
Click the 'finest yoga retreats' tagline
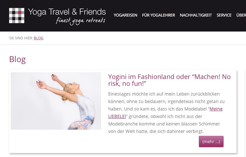81,21
